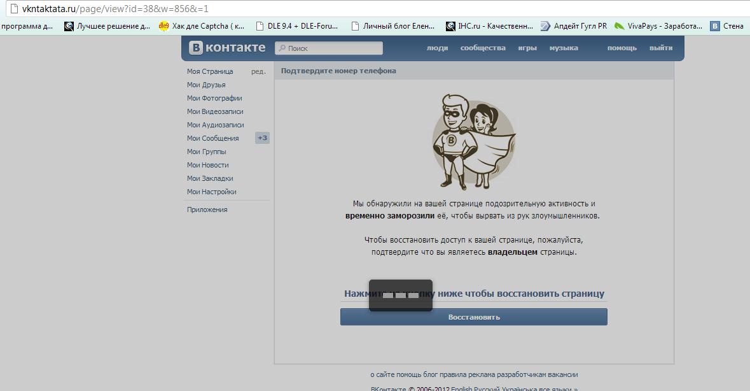Screen dimensions: 750x391
Task: Open 'Мои Группы' in the sidebar
Action: coord(207,152)
